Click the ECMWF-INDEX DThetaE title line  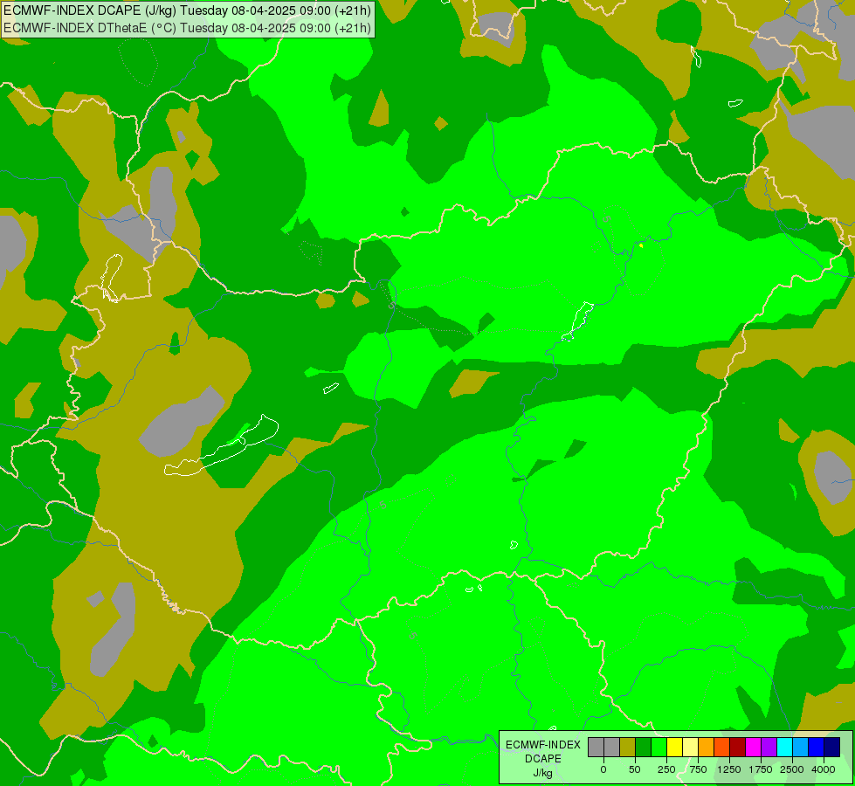[187, 28]
